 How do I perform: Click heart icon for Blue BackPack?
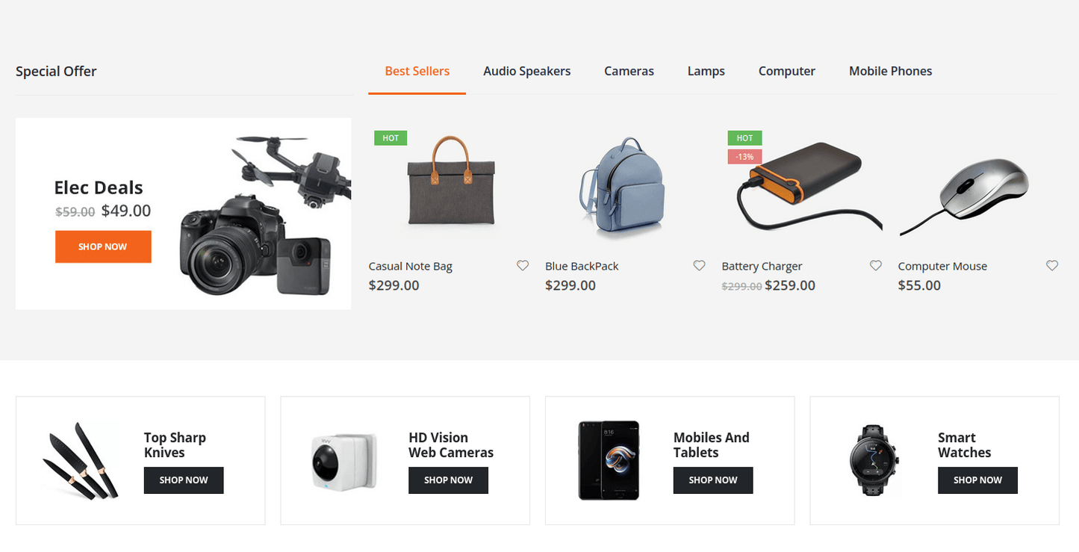click(x=699, y=265)
